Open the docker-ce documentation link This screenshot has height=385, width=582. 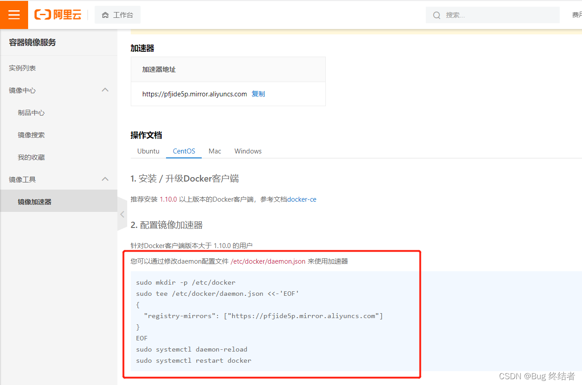click(x=302, y=199)
